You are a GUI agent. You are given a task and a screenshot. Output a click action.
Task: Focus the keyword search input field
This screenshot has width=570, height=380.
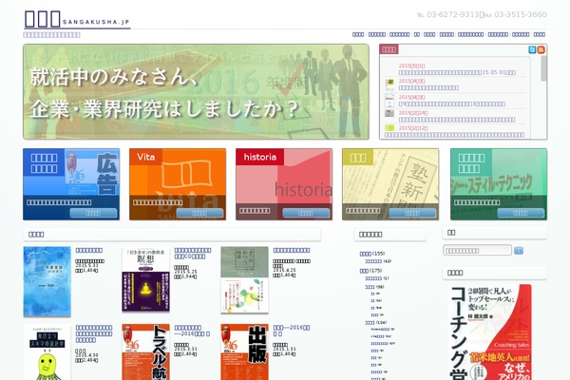point(477,251)
